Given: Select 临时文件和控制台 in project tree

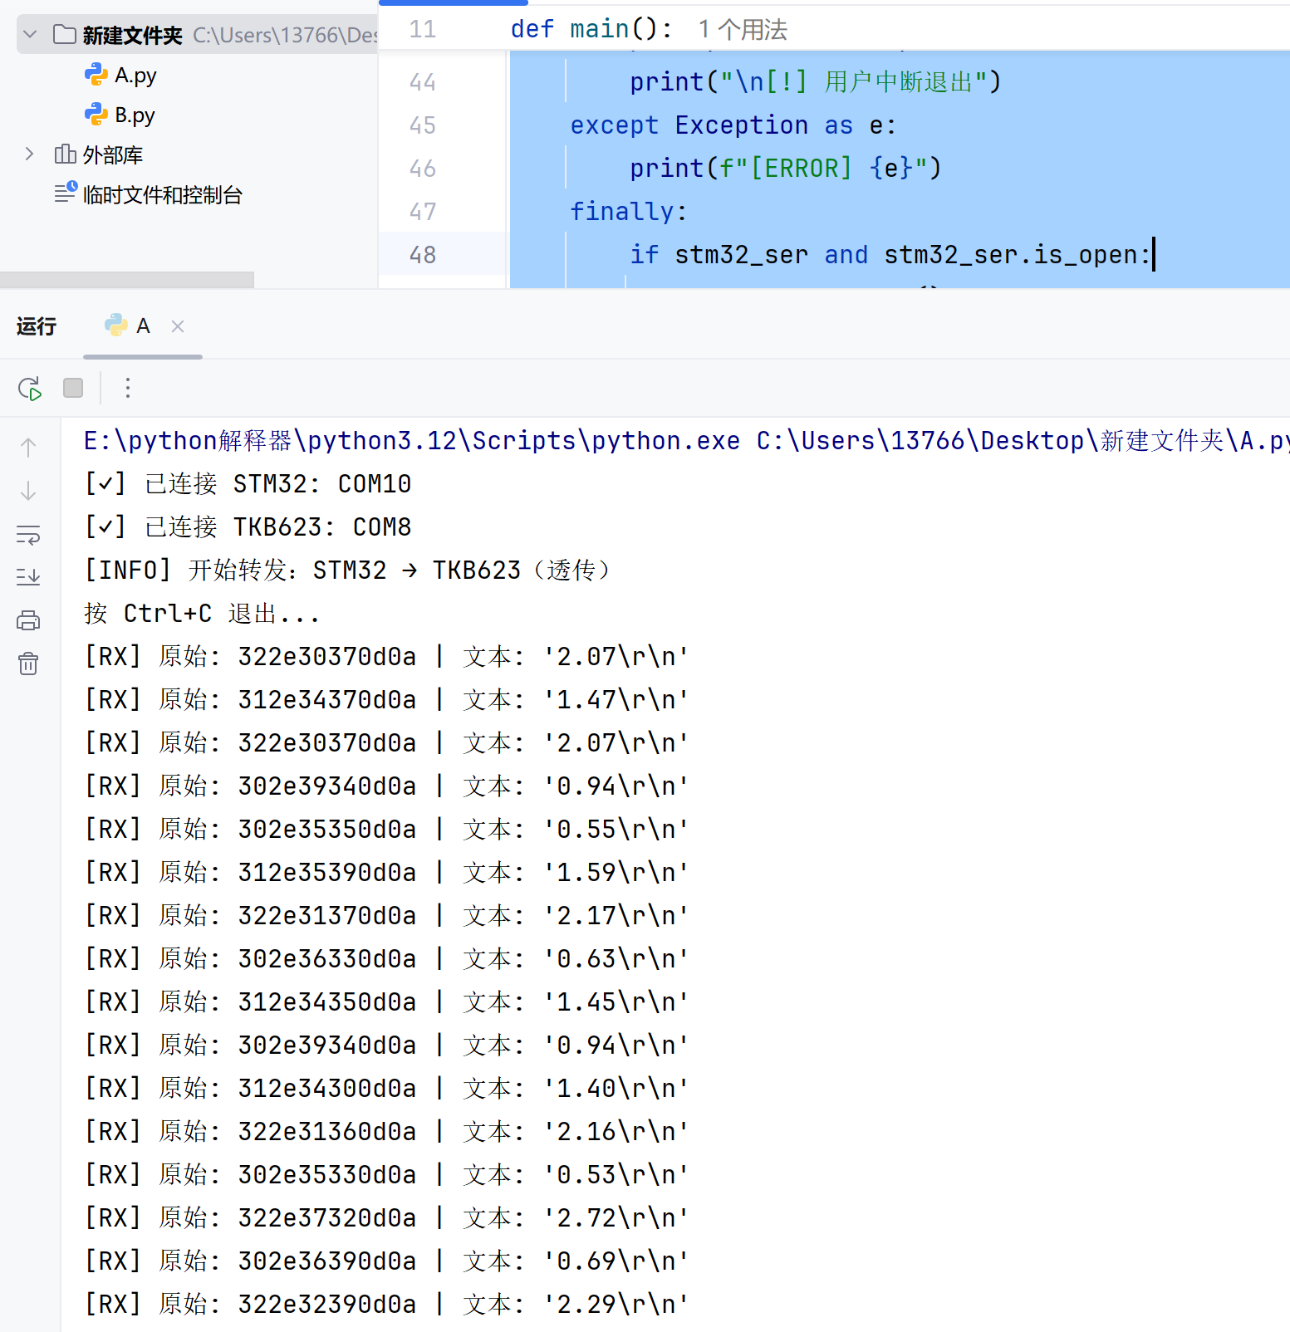Looking at the screenshot, I should coord(162,195).
